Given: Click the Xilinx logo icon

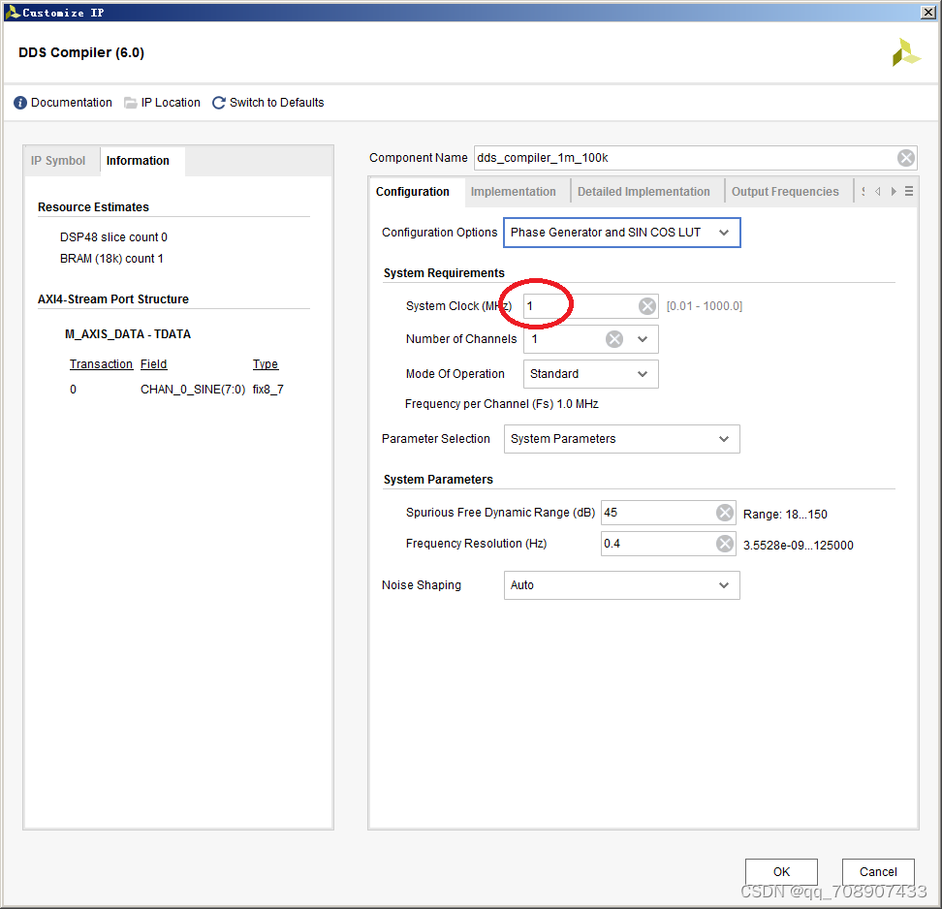Looking at the screenshot, I should click(x=906, y=52).
